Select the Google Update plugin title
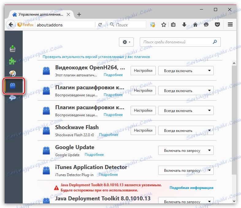241x208 pixels. pos(75,147)
